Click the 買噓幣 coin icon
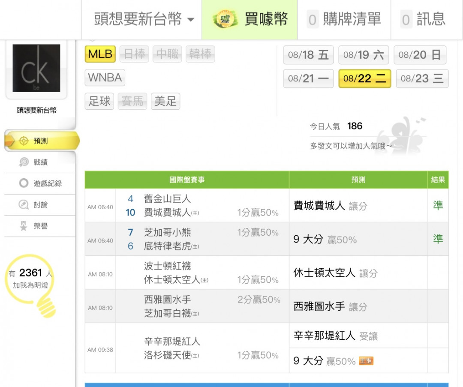 coord(225,19)
